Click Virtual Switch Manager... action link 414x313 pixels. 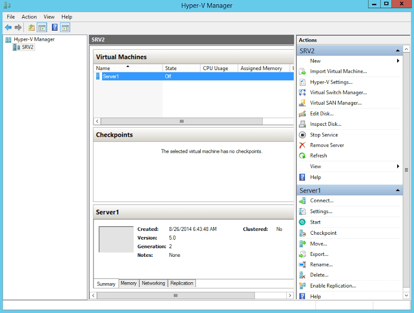click(338, 92)
